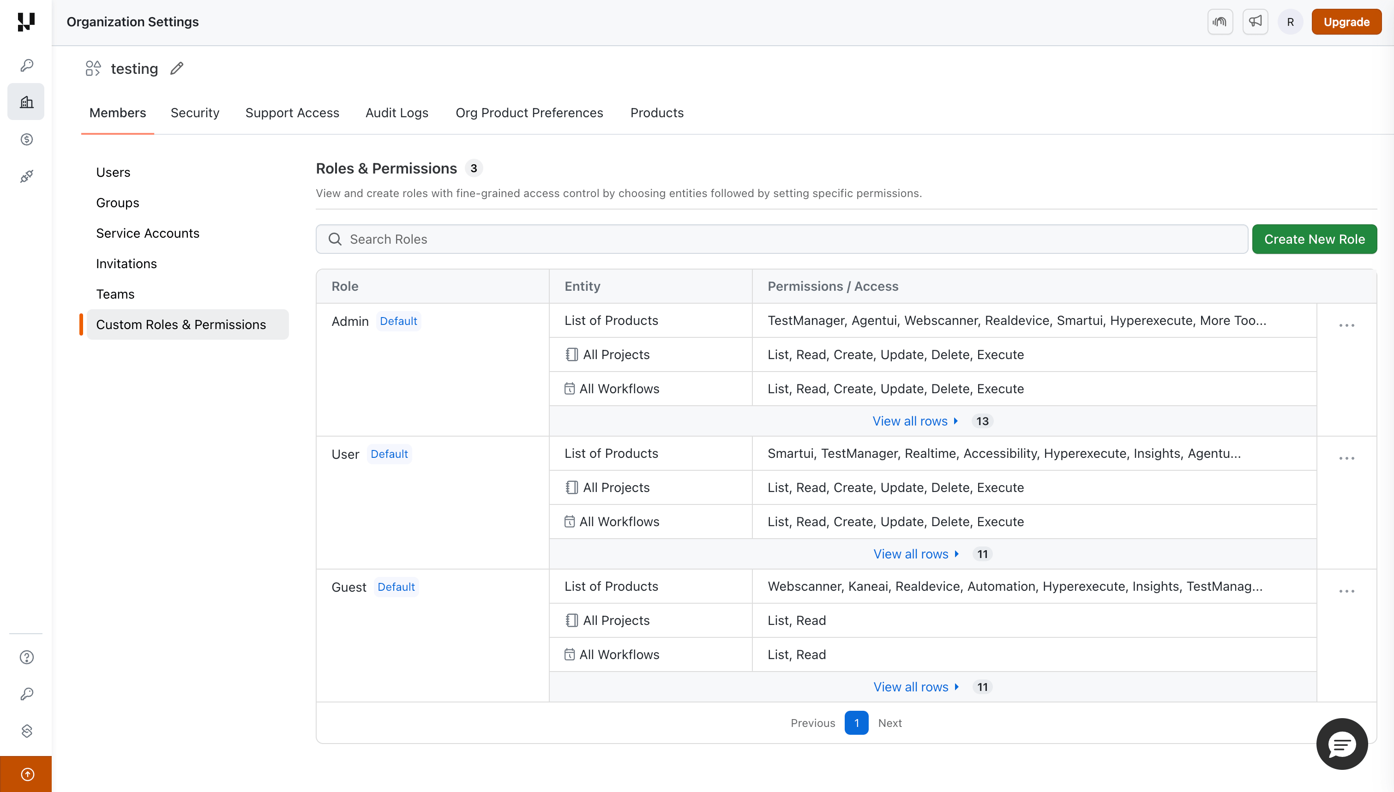Click All Workflows entity in Guest role

click(x=611, y=654)
